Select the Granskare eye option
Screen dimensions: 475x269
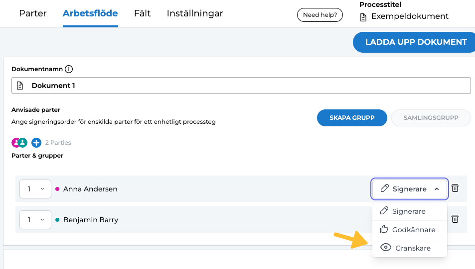[x=410, y=248]
